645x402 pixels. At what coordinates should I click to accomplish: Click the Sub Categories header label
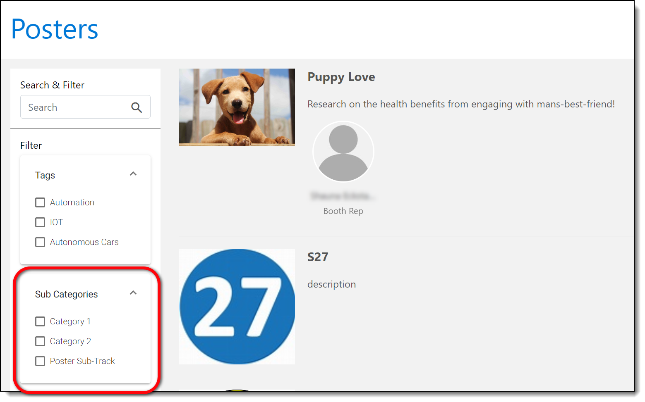click(x=66, y=294)
